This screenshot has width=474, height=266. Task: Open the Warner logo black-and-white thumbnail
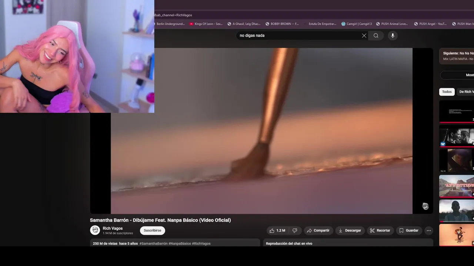pos(457,136)
